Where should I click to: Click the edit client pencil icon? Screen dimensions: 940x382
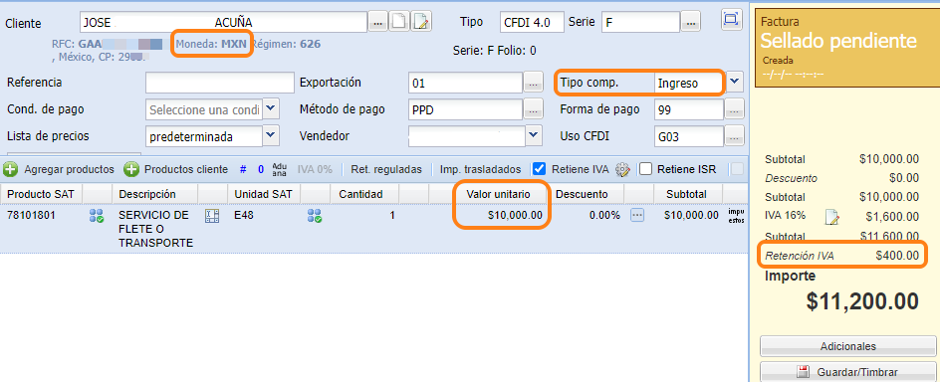(x=421, y=22)
